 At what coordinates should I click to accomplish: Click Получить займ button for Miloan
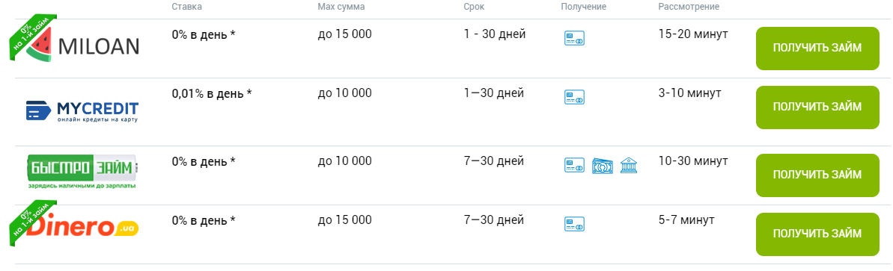pos(817,49)
